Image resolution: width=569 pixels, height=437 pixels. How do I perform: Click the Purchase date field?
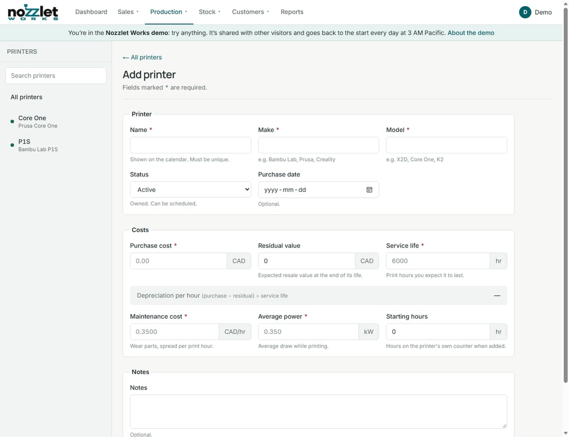[319, 189]
